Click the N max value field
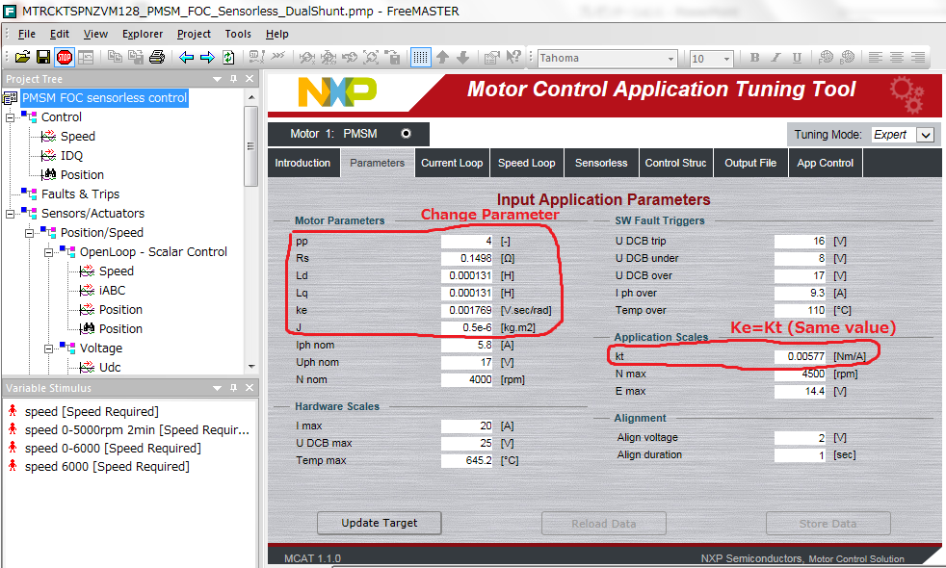The width and height of the screenshot is (946, 568). coord(800,374)
